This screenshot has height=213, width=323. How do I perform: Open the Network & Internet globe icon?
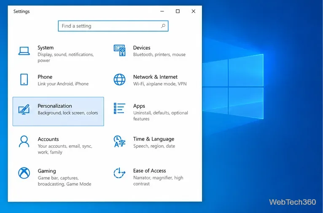point(119,80)
